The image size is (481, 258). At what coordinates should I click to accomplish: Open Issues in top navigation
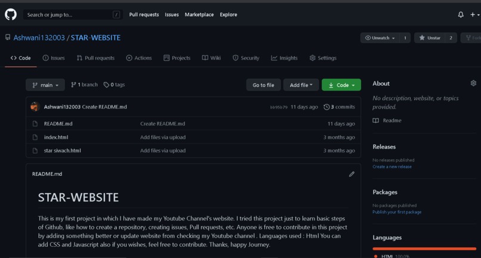click(x=171, y=14)
